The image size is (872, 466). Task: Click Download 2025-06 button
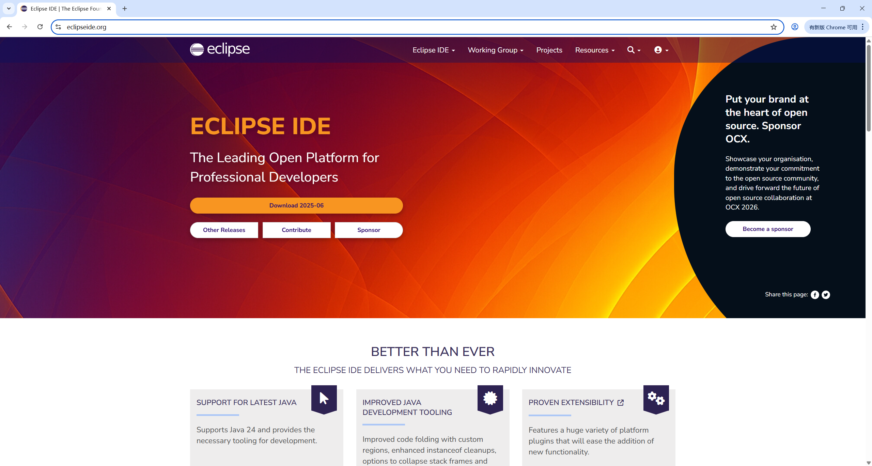pyautogui.click(x=296, y=205)
